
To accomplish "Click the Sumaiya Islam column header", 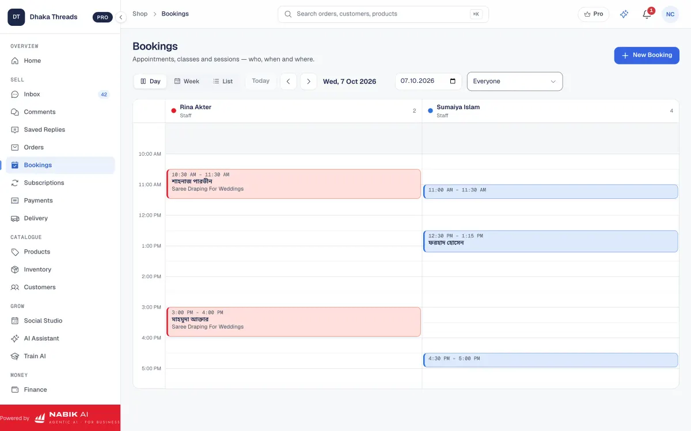I will click(550, 111).
